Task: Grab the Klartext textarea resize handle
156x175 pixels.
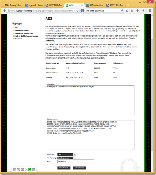Action: pos(133,114)
